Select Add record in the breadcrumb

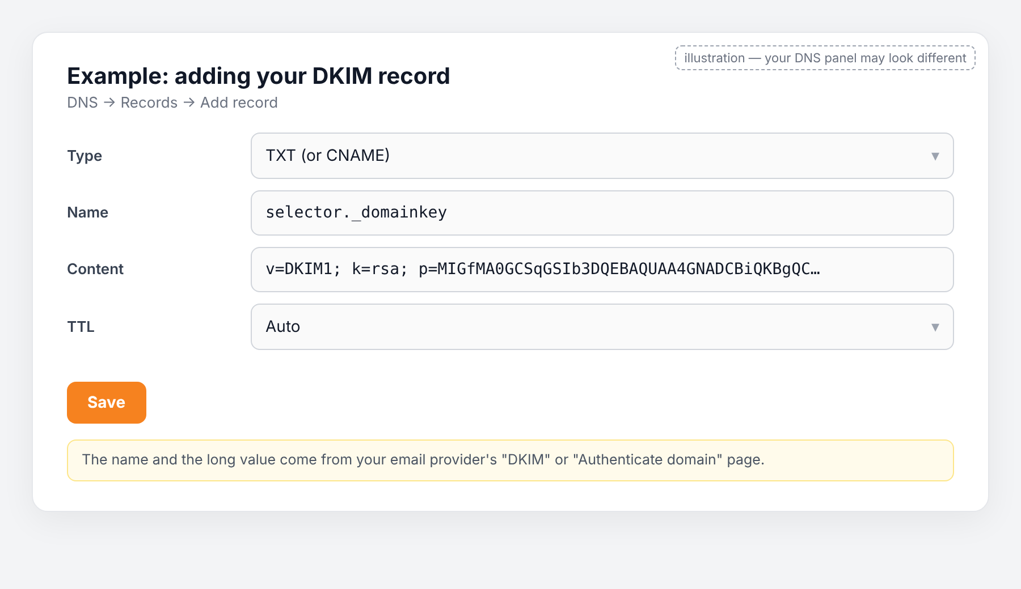239,103
